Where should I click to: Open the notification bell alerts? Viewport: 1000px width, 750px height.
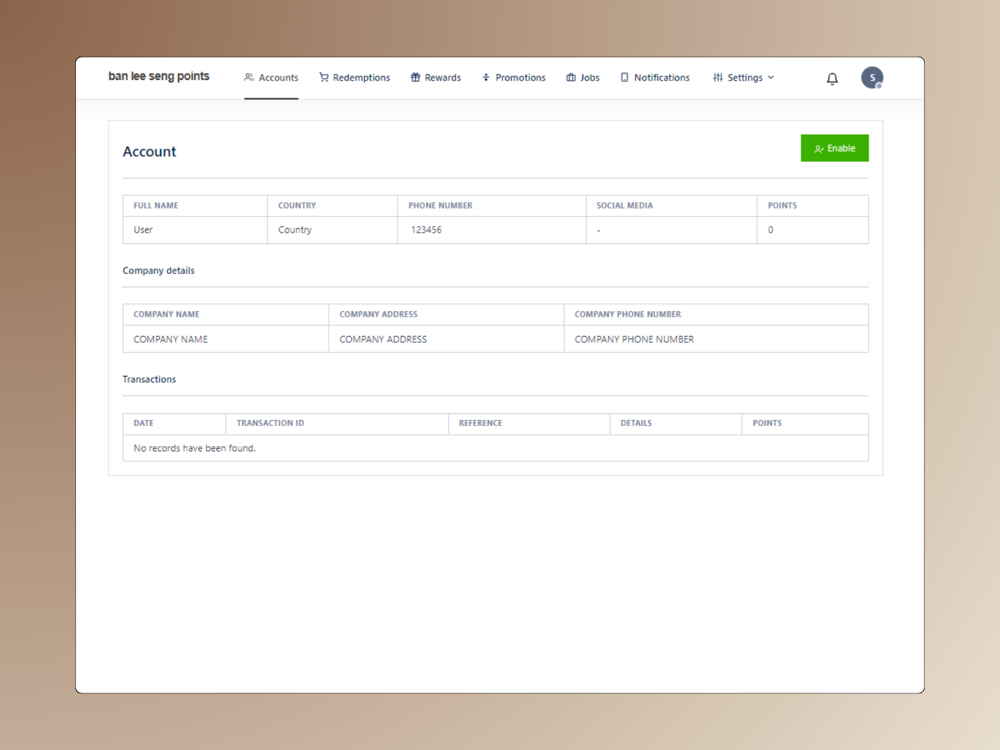(832, 79)
